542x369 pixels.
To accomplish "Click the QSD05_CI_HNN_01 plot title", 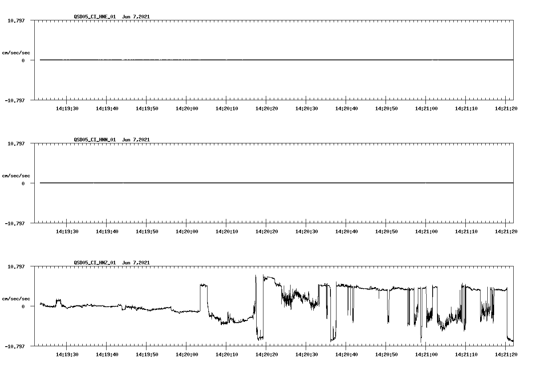I will [112, 140].
